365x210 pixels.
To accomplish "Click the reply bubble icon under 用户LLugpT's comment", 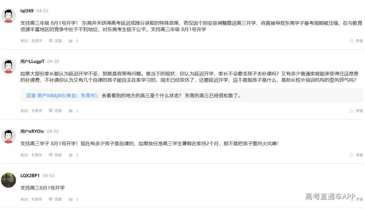I will click(51, 111).
